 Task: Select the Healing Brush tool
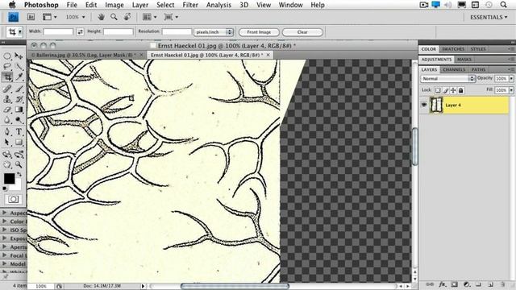coord(7,89)
